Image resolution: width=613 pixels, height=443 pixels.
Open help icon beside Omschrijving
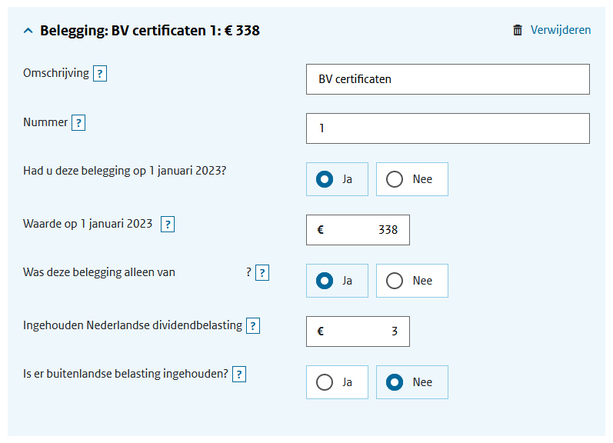point(100,74)
